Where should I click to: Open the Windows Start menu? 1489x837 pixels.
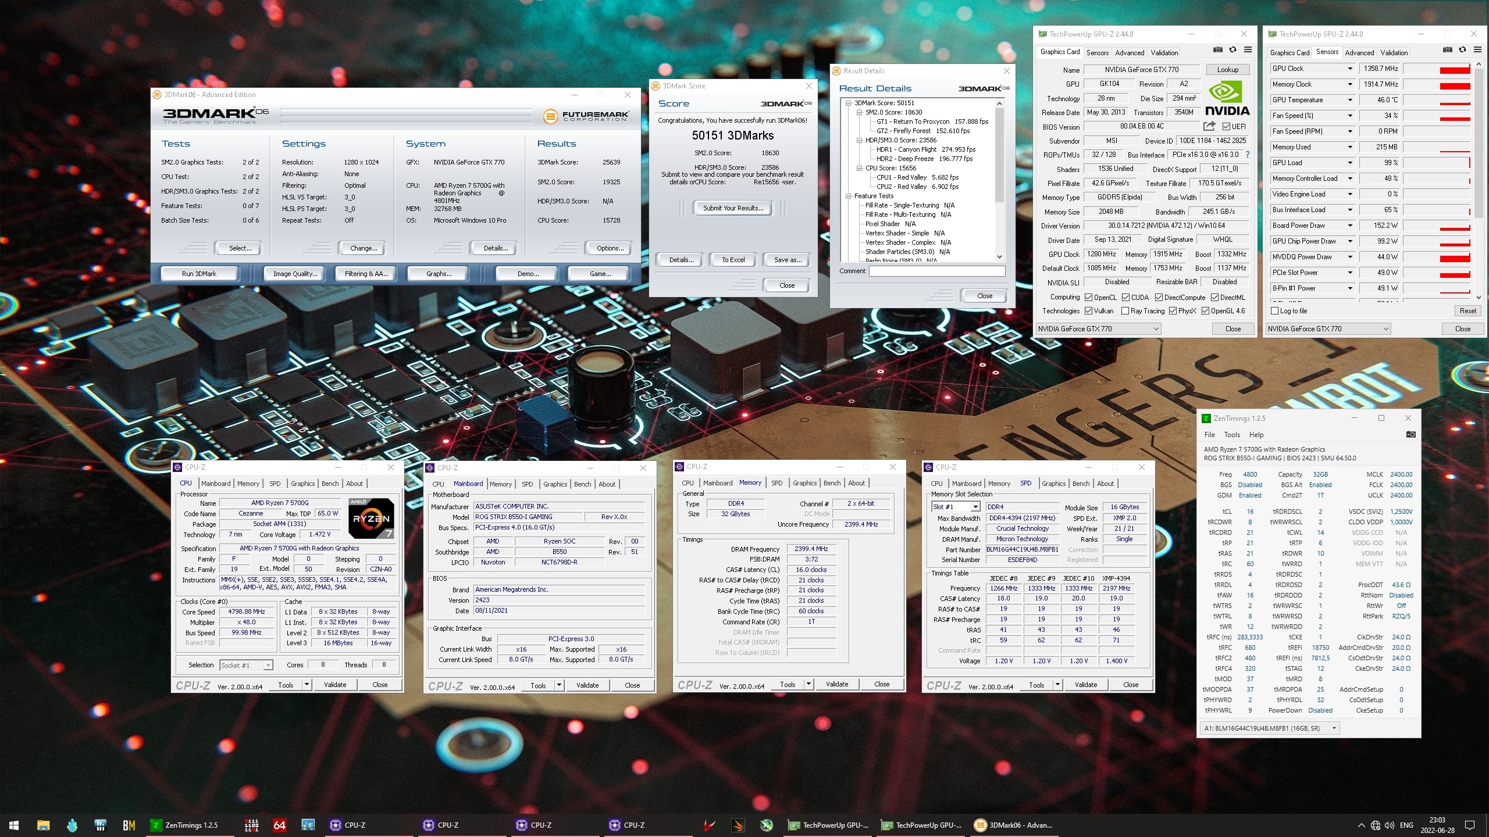pos(14,825)
